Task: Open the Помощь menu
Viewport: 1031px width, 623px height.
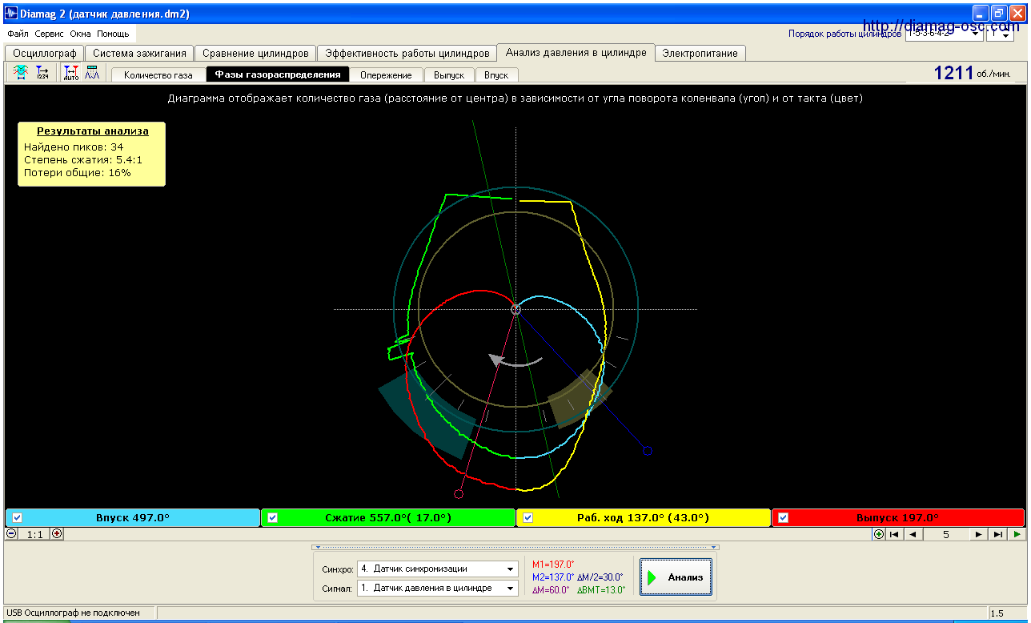Action: coord(113,34)
